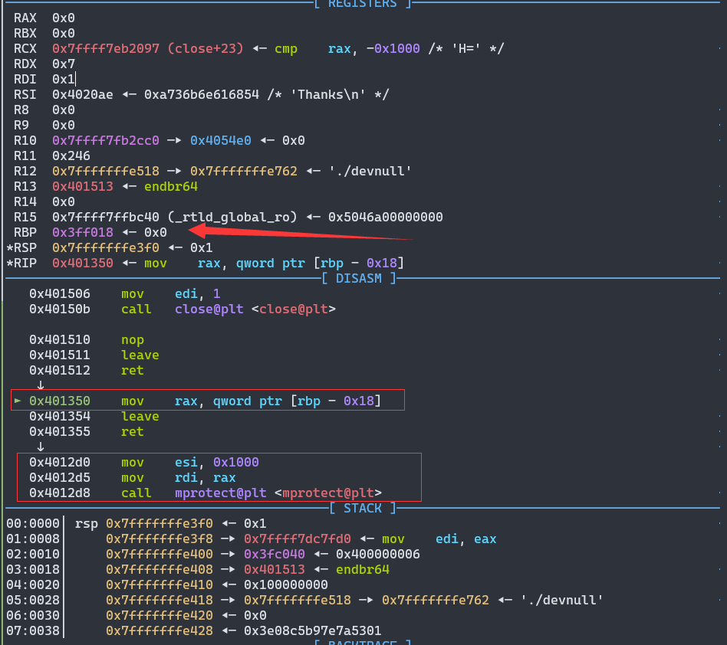
Task: Click the REGISTERS section header
Action: (363, 4)
